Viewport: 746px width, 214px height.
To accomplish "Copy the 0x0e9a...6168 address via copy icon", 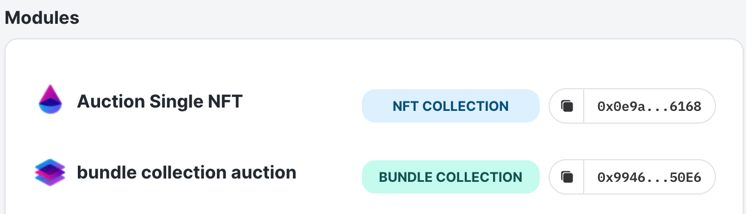I will [566, 105].
